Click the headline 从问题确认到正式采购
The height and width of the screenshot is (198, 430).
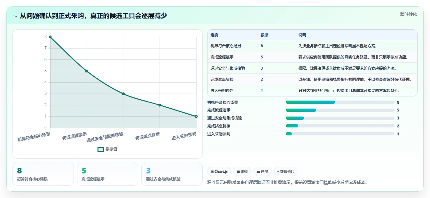click(93, 16)
